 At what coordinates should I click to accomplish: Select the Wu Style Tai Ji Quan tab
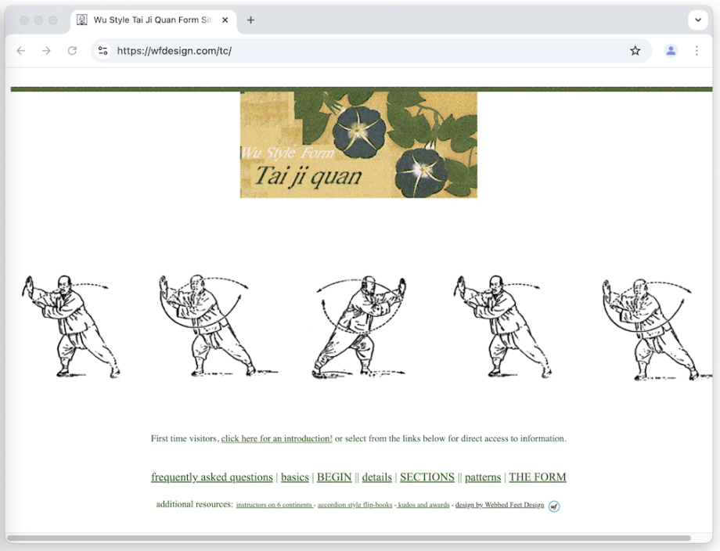click(149, 20)
